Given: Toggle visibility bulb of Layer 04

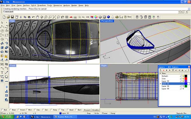Looking at the screenshot, I should tap(183, 86).
